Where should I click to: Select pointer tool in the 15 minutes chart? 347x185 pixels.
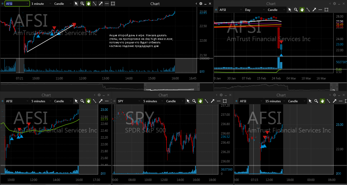coord(310,101)
